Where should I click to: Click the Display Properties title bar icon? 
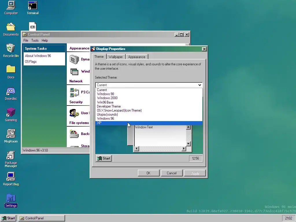[93, 49]
